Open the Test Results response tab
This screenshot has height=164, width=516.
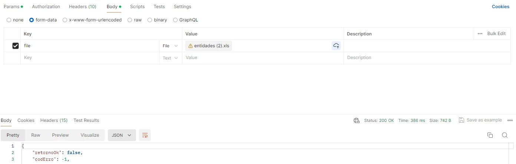(86, 120)
